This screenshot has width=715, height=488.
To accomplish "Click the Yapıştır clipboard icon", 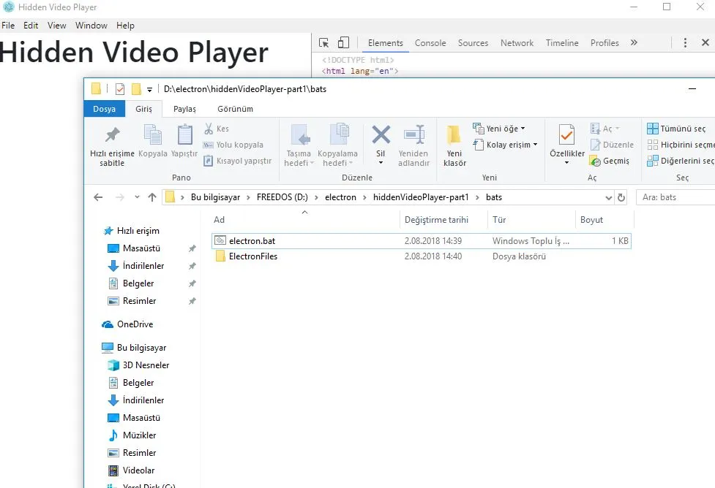I will [184, 135].
